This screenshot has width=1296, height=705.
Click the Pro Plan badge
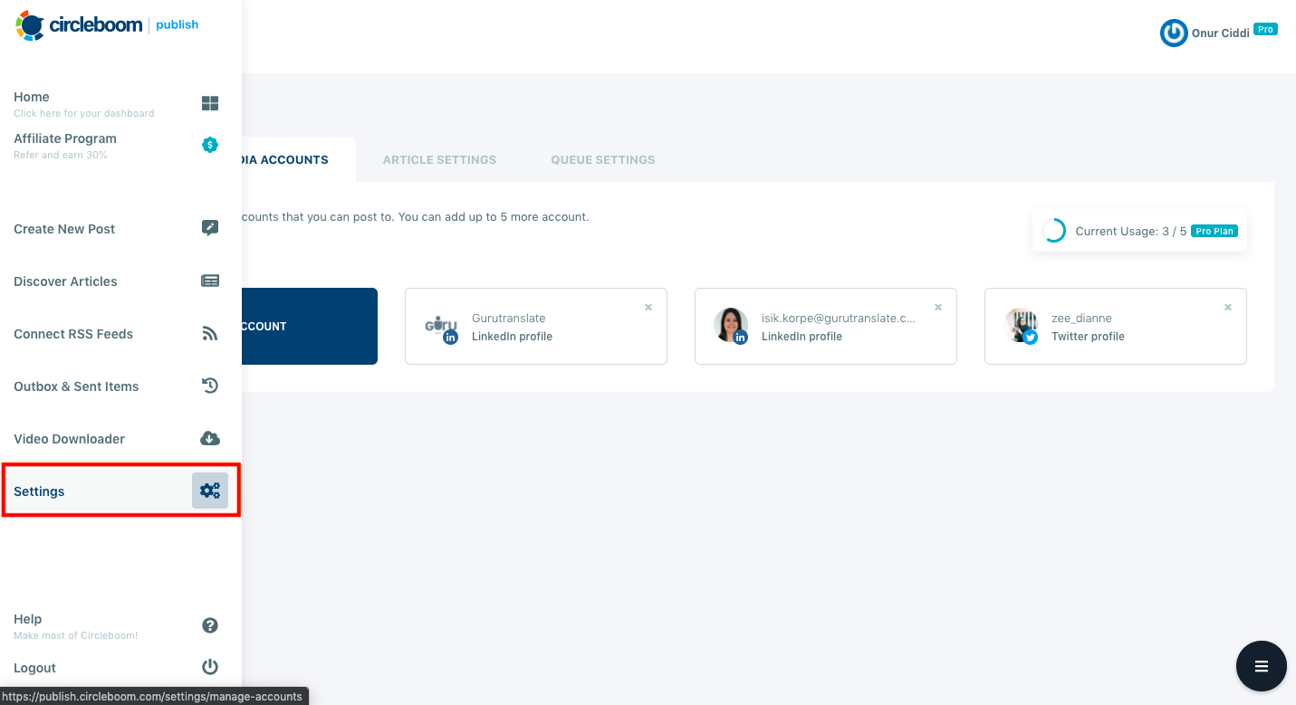1214,231
